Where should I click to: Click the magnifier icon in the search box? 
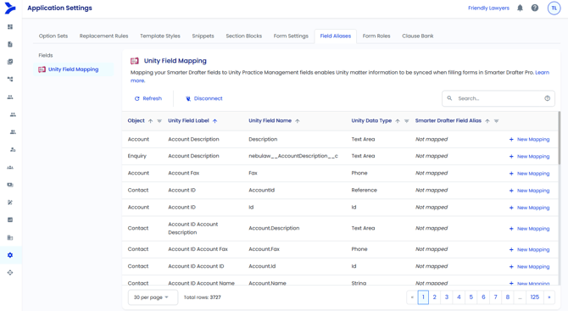[449, 98]
